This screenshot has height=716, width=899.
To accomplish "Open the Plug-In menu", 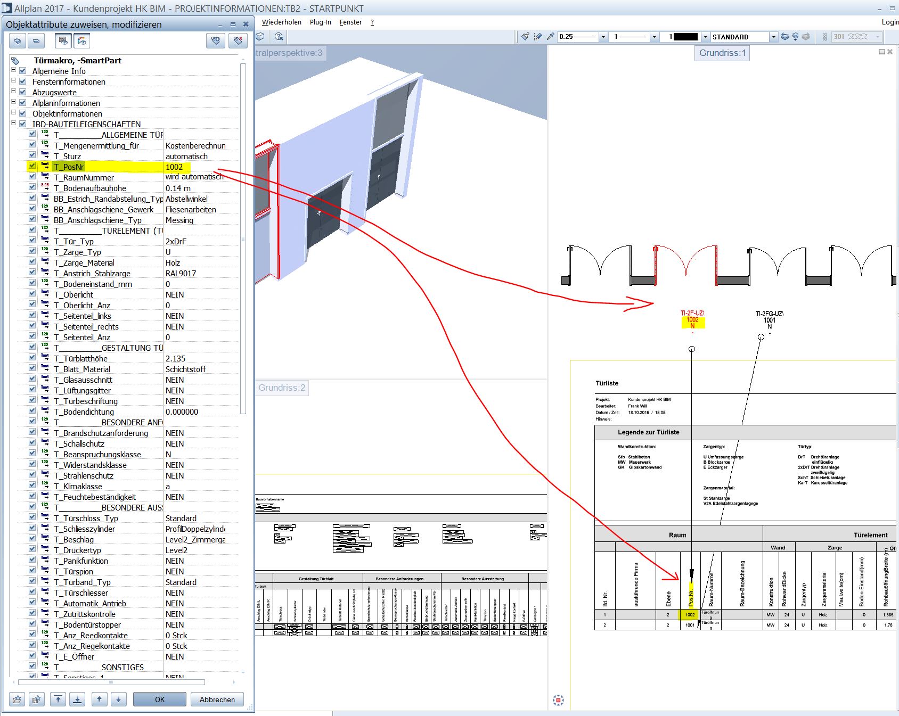I will tap(320, 22).
